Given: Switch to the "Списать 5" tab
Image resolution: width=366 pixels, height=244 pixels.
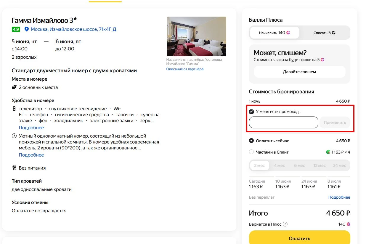Looking at the screenshot, I should click(x=325, y=33).
